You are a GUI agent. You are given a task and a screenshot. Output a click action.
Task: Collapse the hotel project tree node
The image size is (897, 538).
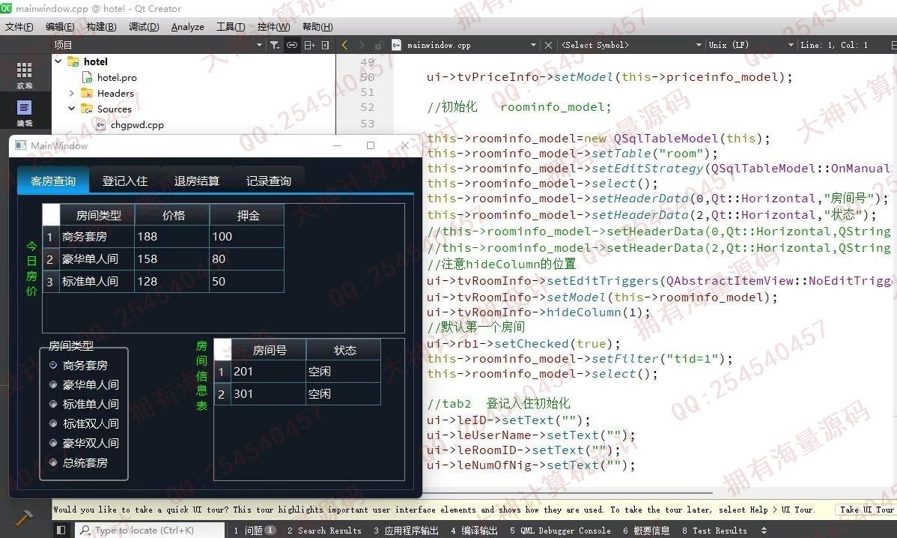(58, 61)
